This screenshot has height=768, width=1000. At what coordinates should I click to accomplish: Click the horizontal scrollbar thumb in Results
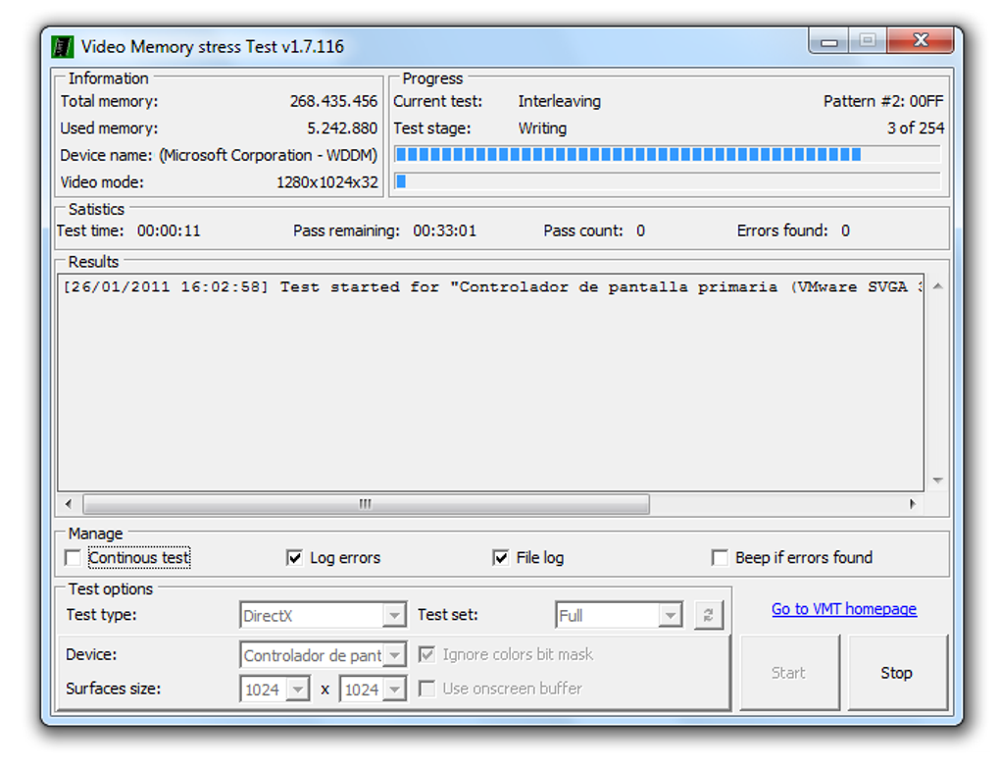point(366,504)
